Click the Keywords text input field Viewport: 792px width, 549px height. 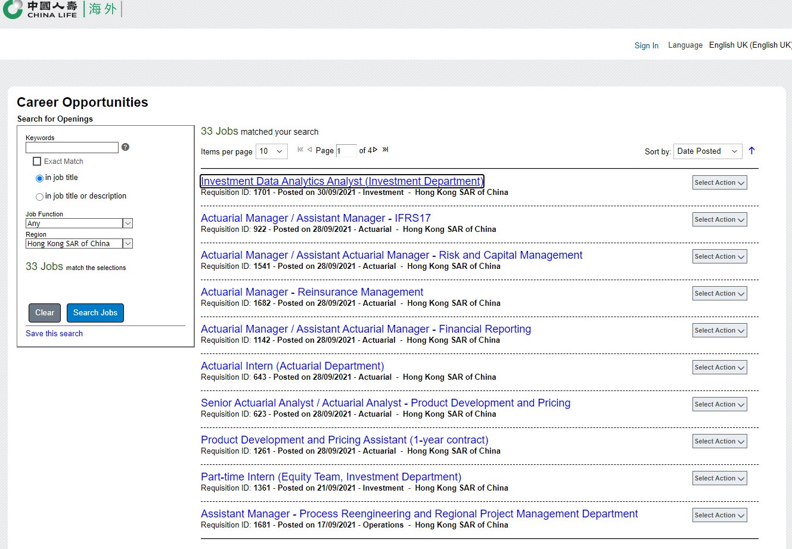point(72,147)
